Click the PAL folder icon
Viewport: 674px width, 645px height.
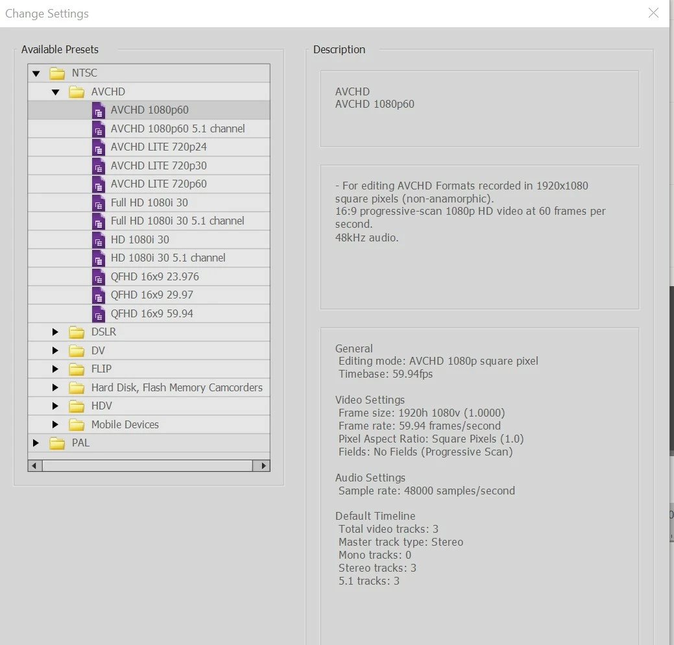coord(56,443)
